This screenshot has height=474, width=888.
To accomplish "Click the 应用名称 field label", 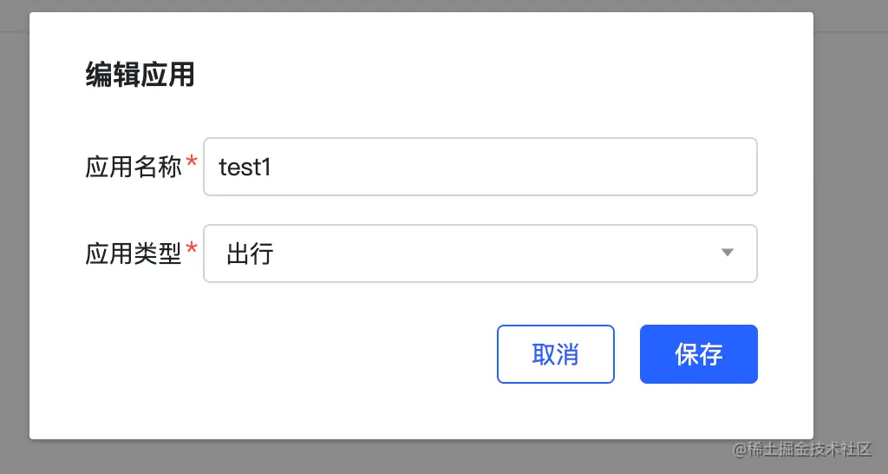I will [134, 167].
